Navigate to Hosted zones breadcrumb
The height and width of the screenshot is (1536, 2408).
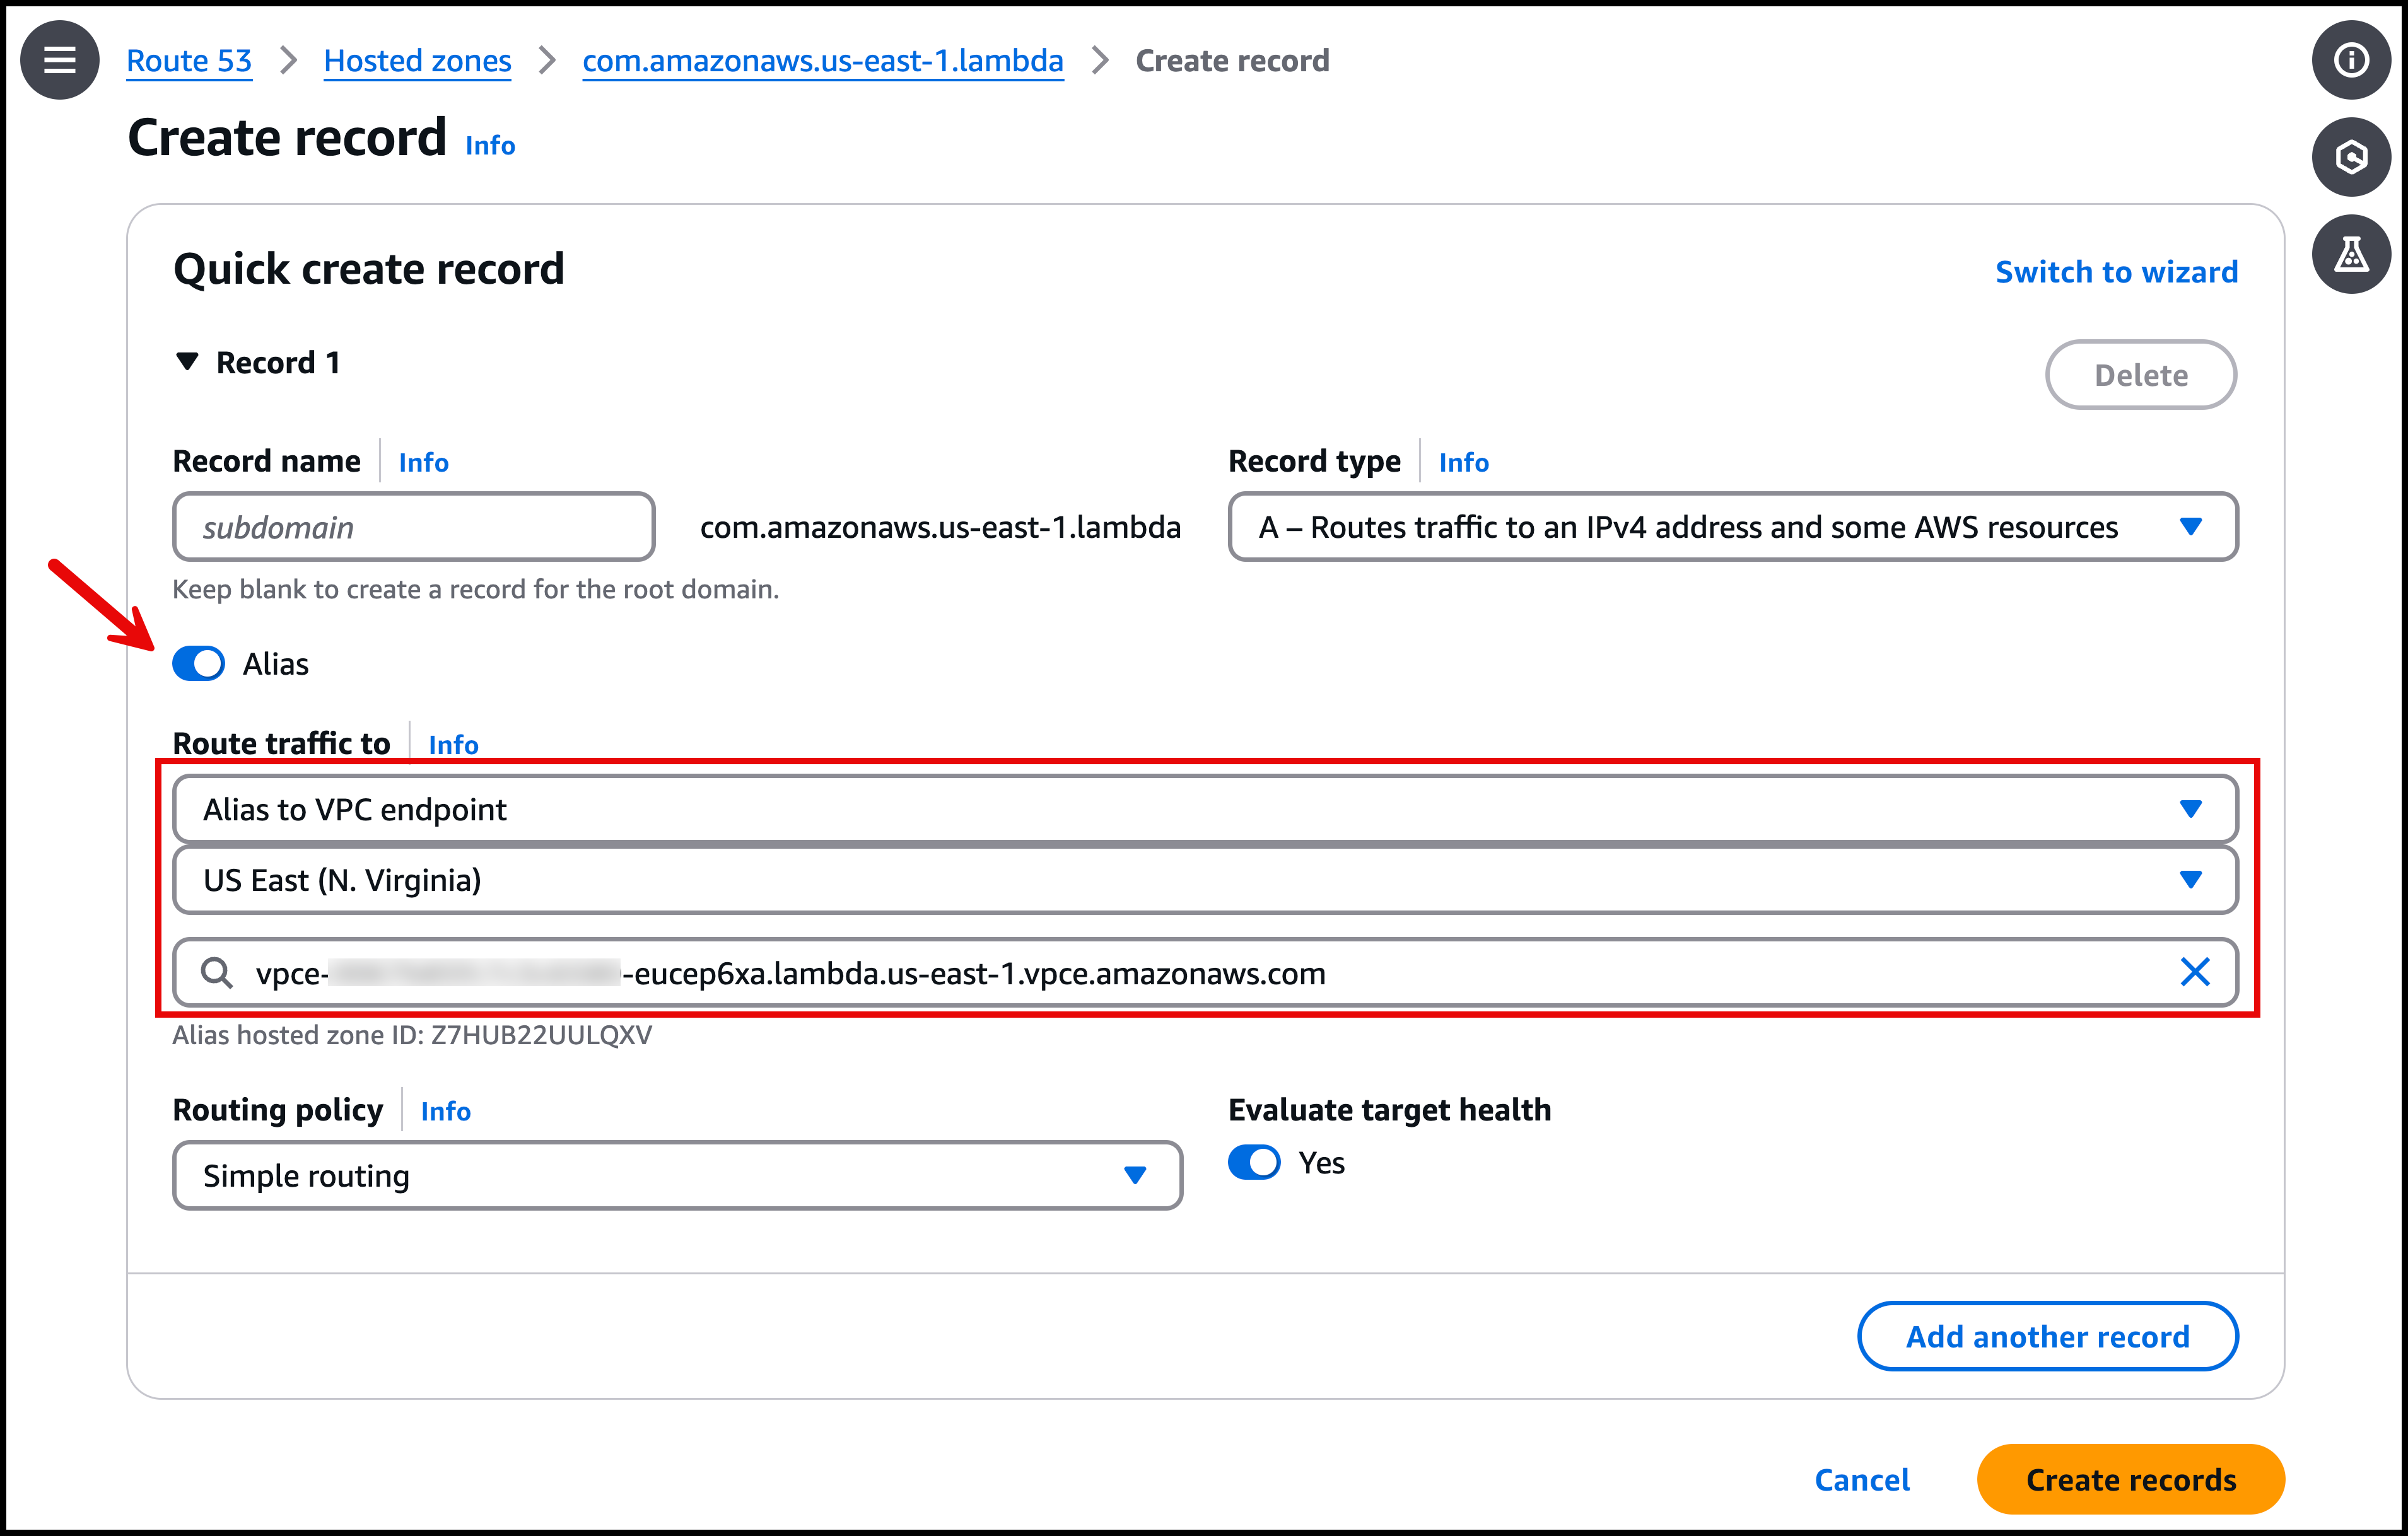click(x=417, y=61)
